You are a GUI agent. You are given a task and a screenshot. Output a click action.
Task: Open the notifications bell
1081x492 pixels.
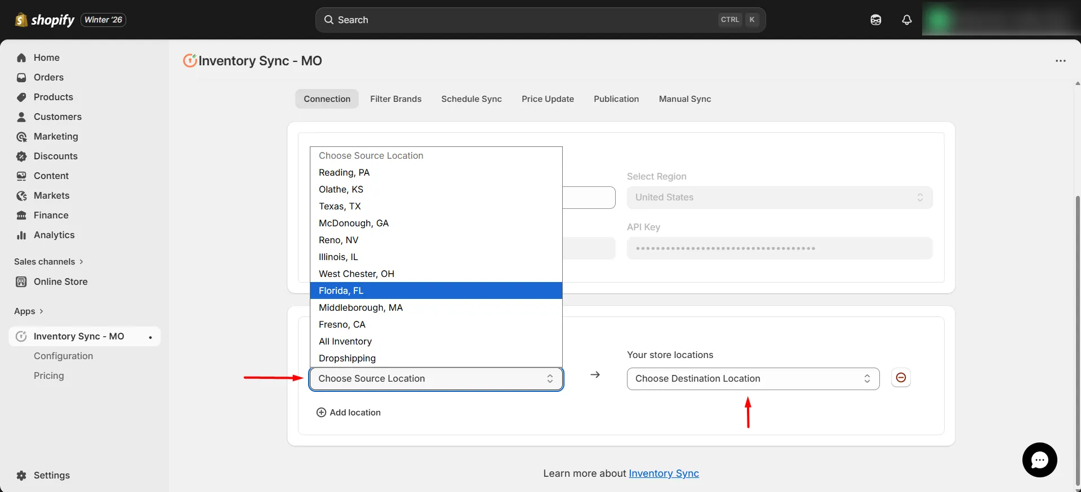coord(906,20)
